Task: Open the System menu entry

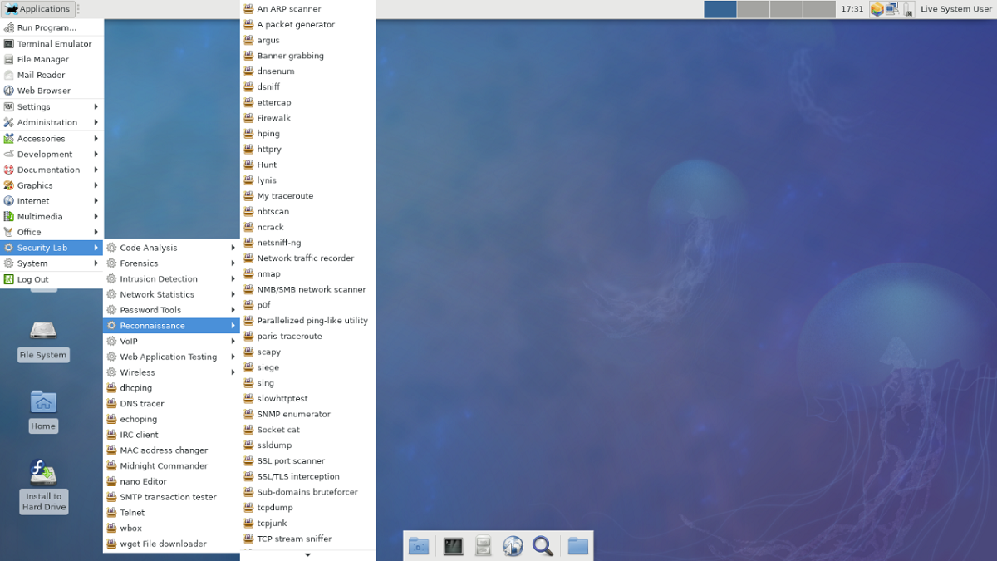Action: click(x=52, y=263)
